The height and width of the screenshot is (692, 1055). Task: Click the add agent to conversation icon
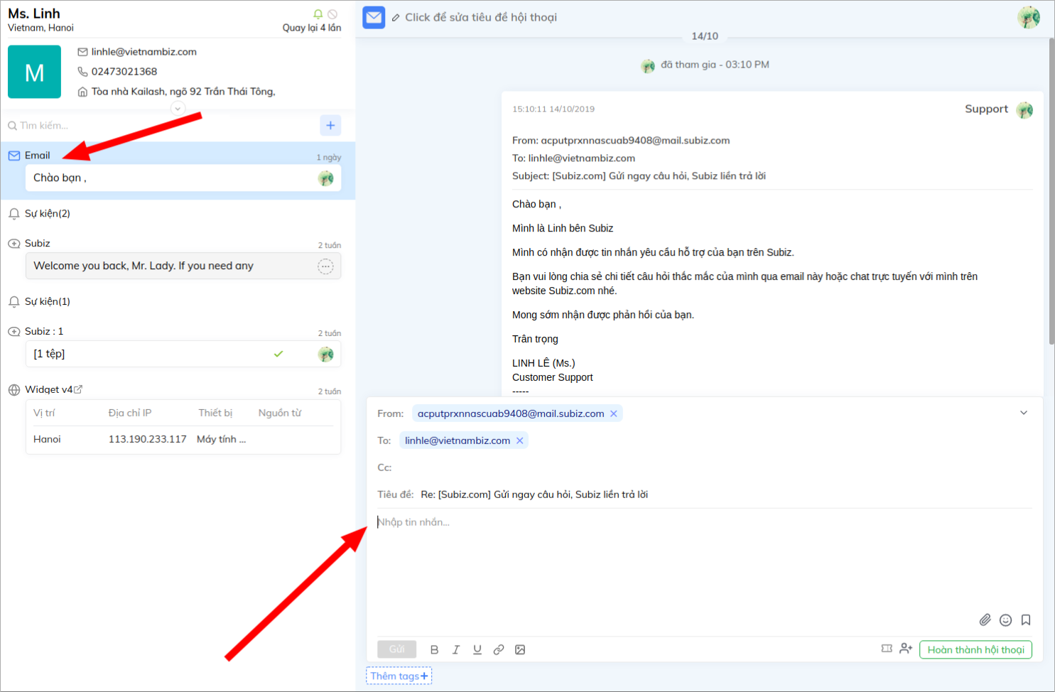point(906,649)
